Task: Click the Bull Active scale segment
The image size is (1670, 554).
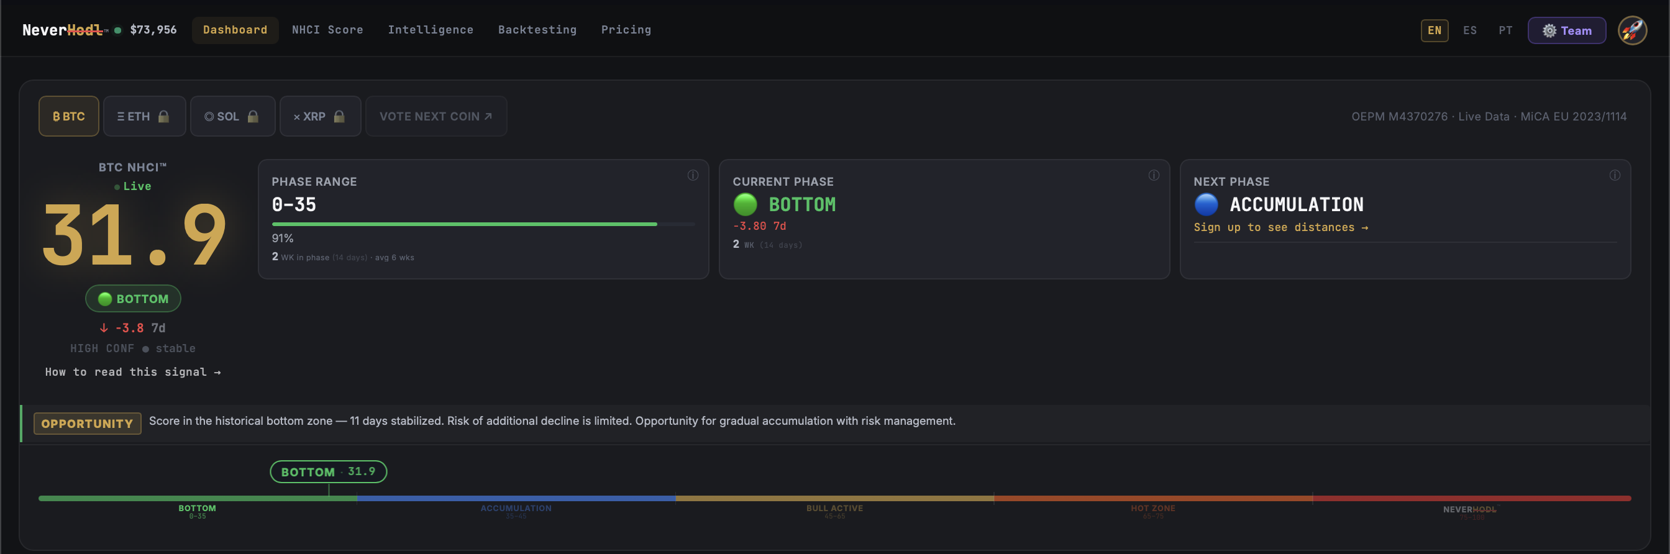Action: click(x=834, y=498)
